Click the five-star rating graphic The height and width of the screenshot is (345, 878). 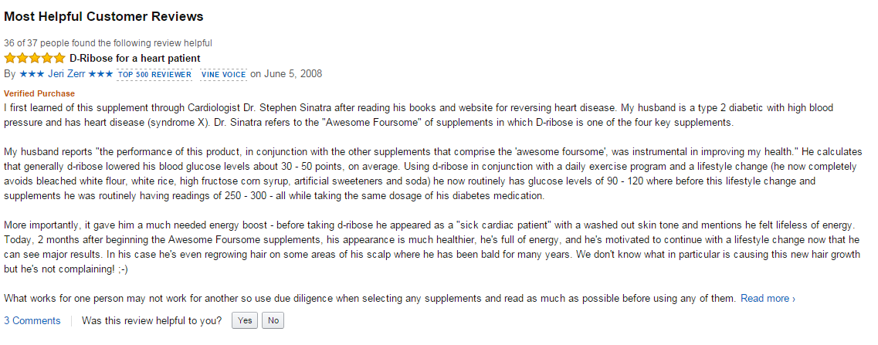click(x=35, y=59)
